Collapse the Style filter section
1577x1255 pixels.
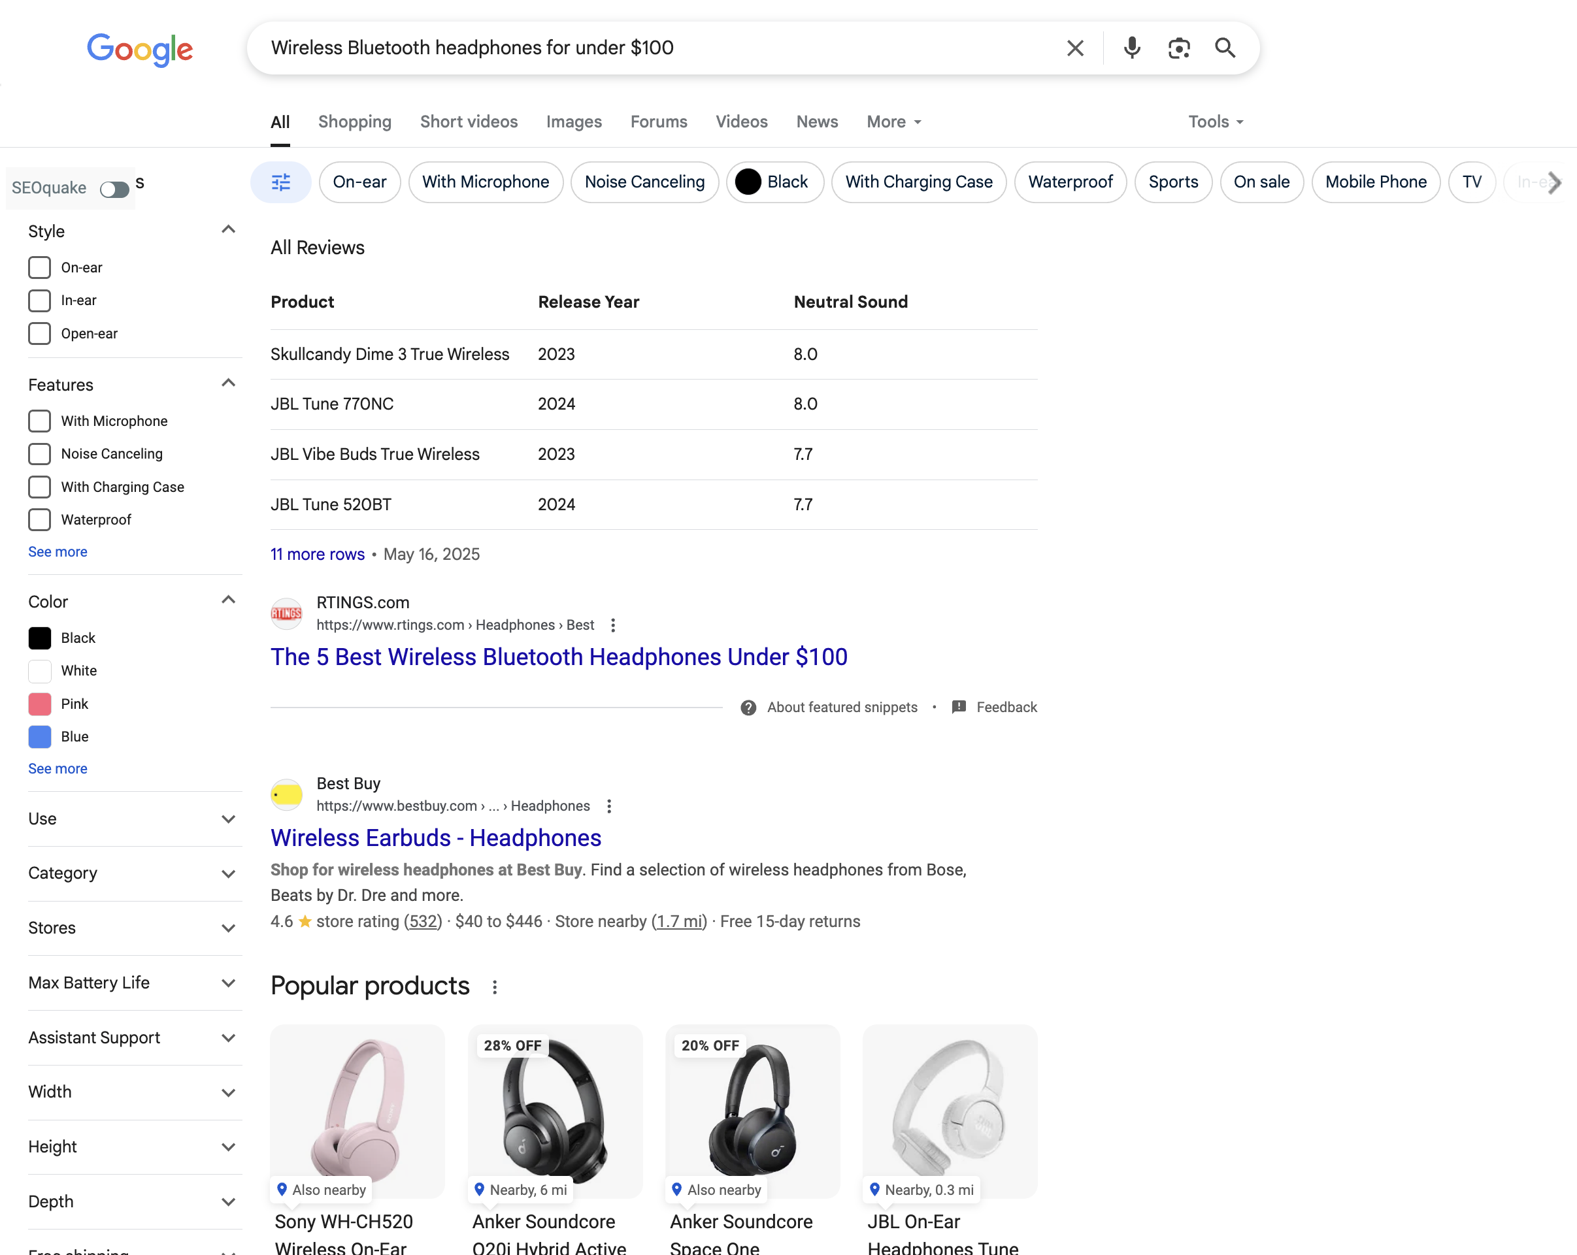229,230
